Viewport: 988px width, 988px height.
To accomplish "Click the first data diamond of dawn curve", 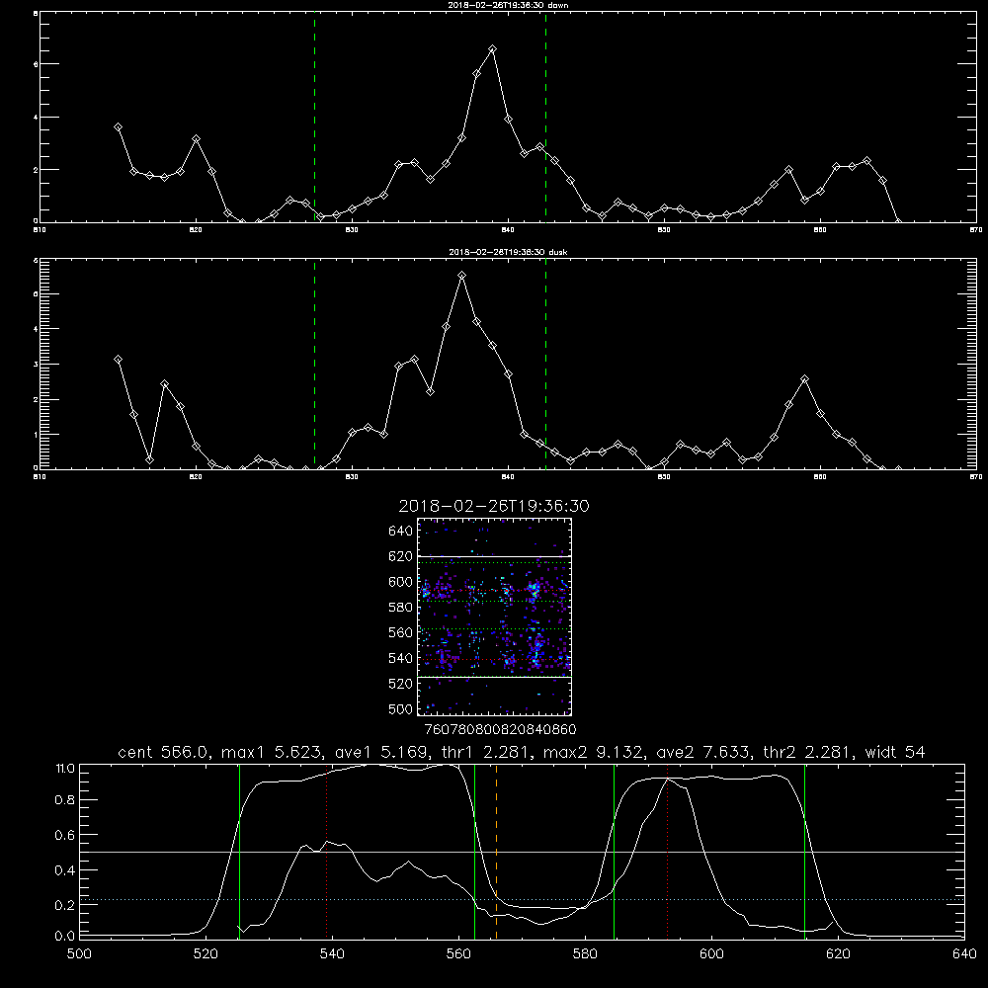I will pos(118,127).
